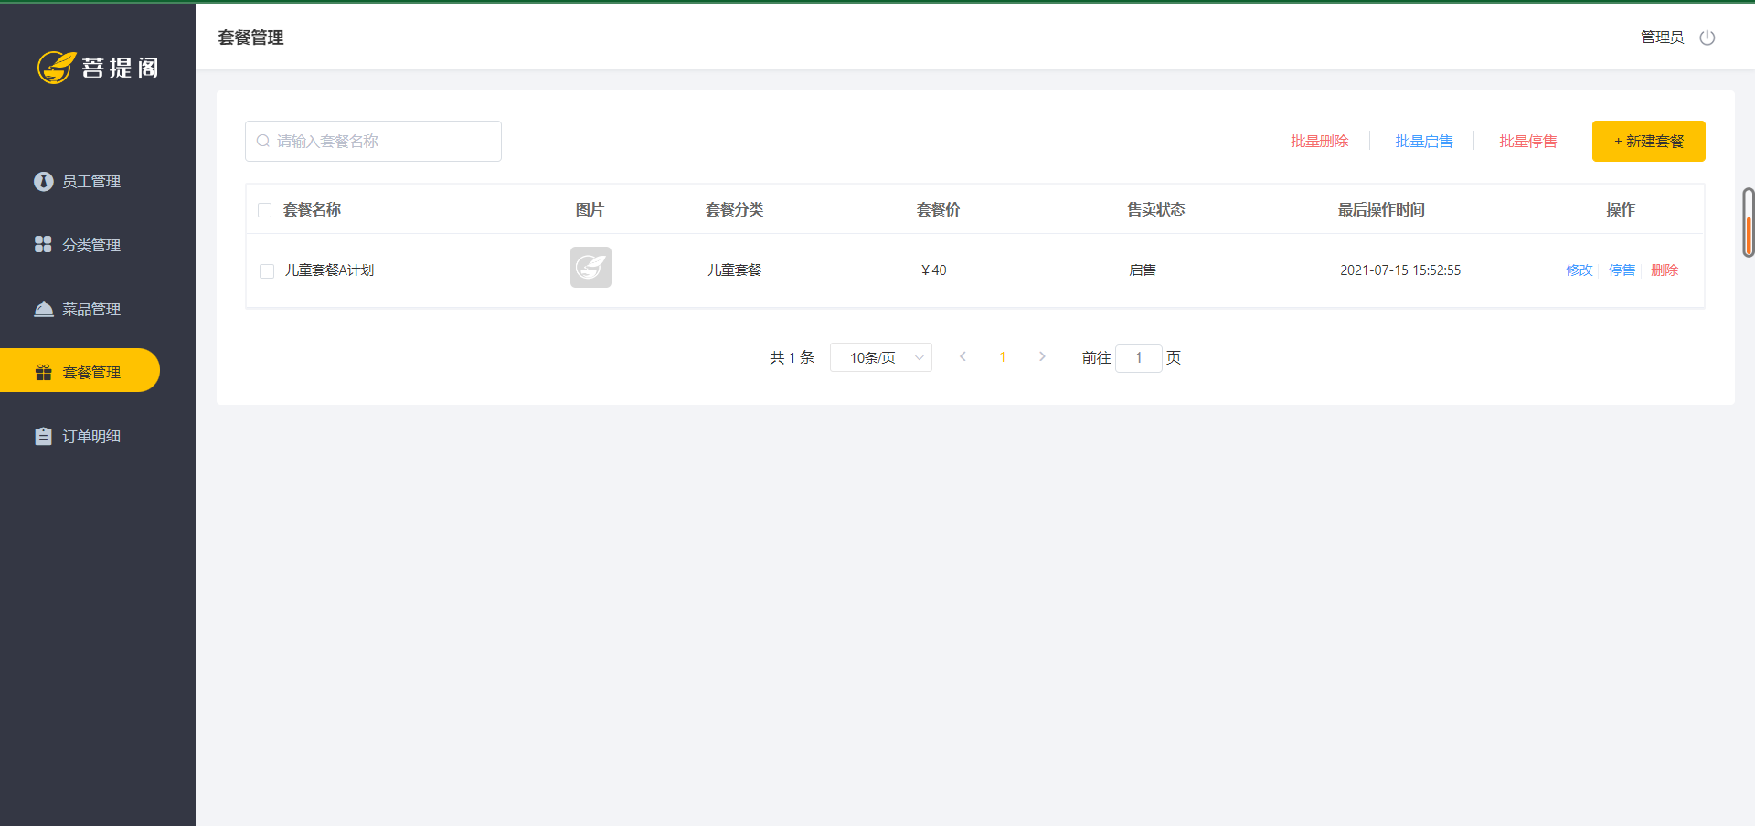This screenshot has width=1755, height=826.
Task: Click the next page arrow
Action: click(1042, 356)
